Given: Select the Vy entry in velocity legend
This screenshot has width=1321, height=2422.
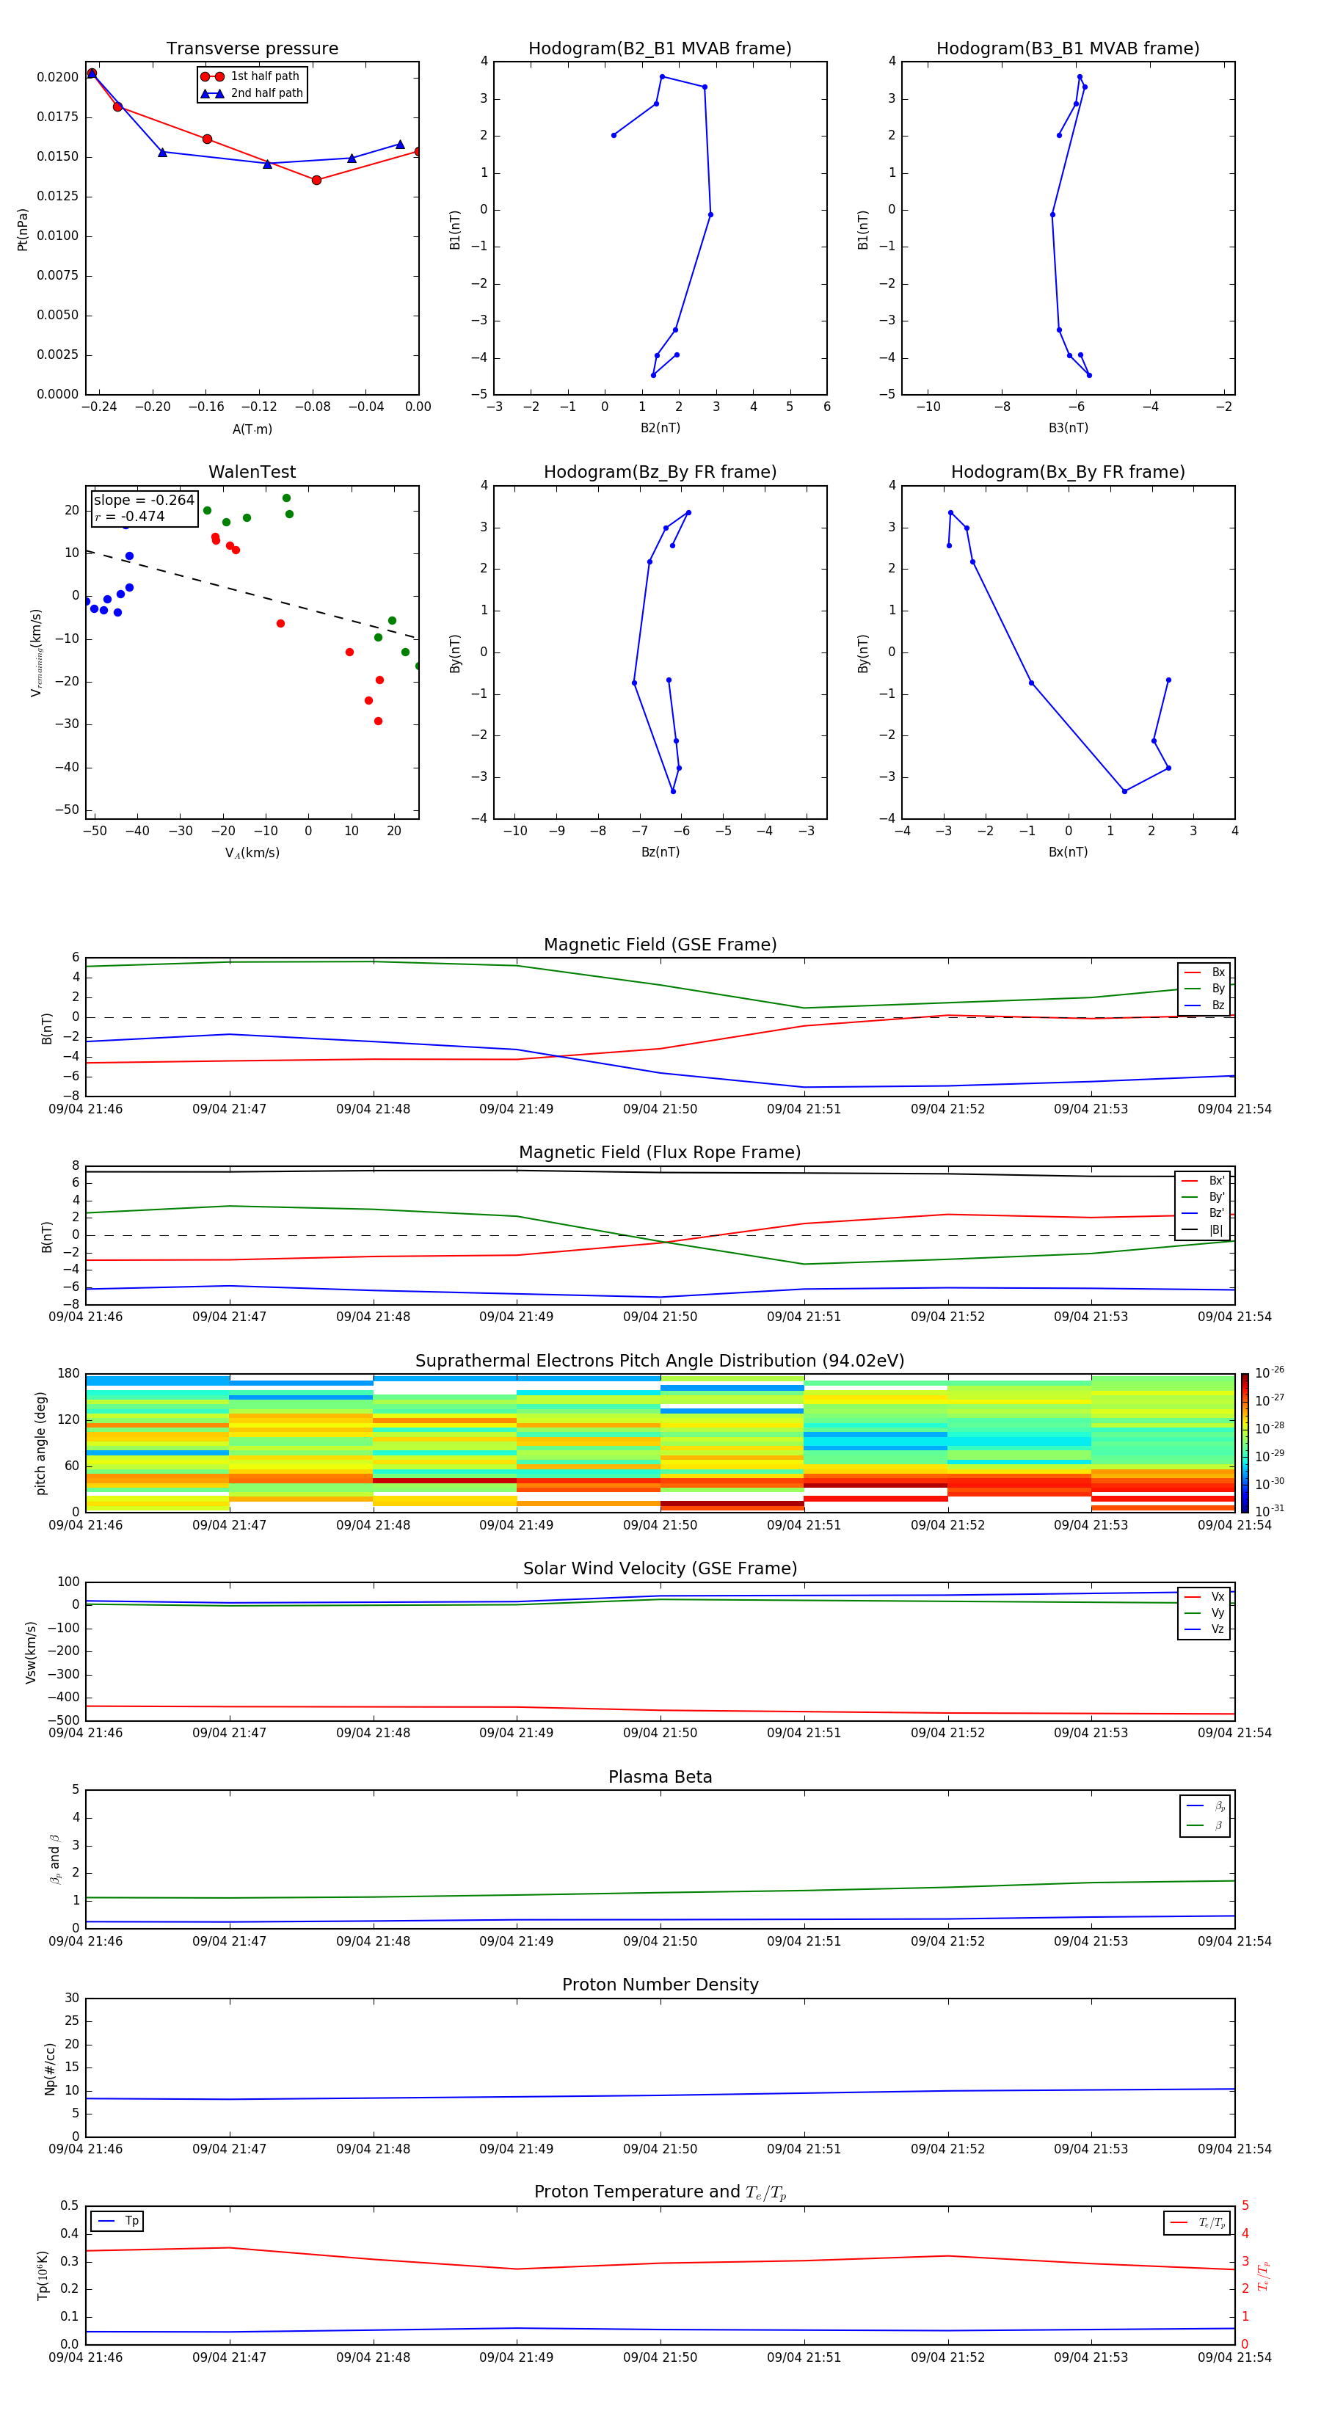Looking at the screenshot, I should (1204, 1612).
